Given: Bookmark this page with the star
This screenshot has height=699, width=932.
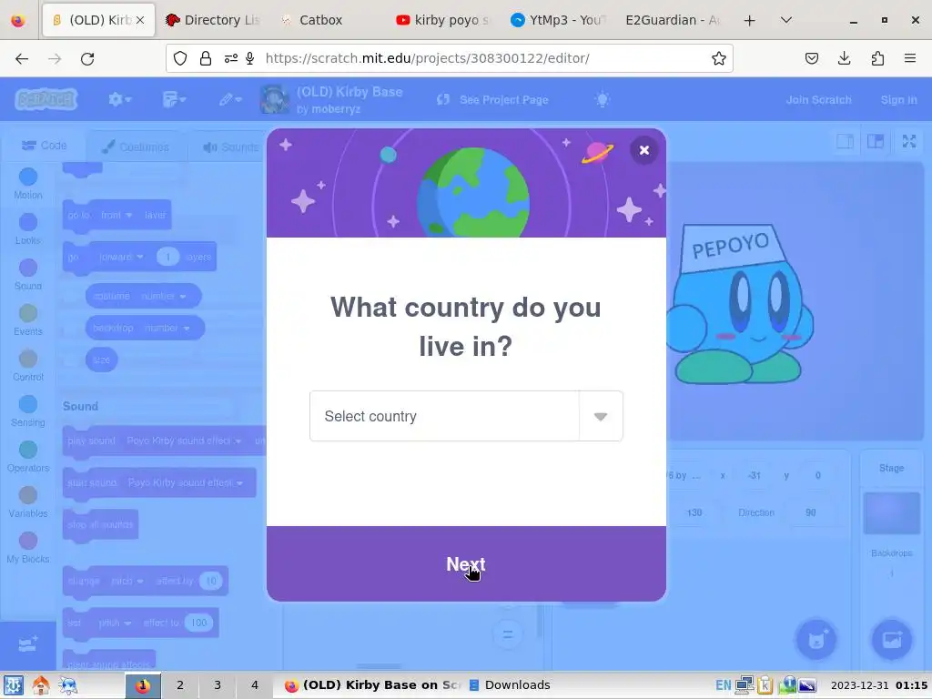Looking at the screenshot, I should [719, 58].
